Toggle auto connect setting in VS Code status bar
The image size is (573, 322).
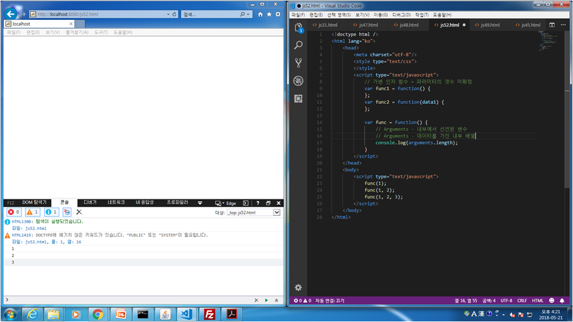[330, 300]
